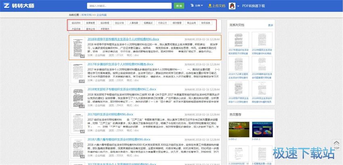Focus the keyword search box

click(129, 6)
